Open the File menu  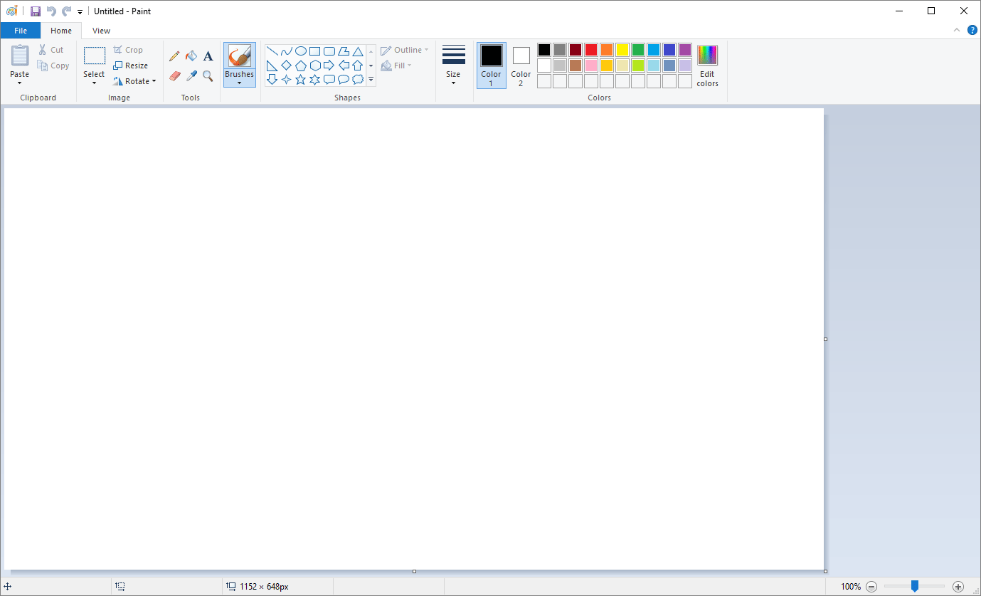(x=21, y=31)
